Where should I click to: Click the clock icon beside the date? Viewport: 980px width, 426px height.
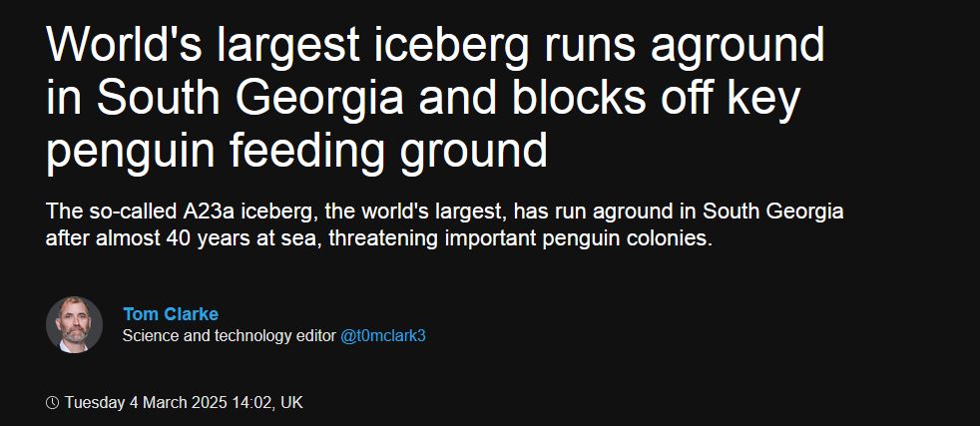[x=53, y=403]
